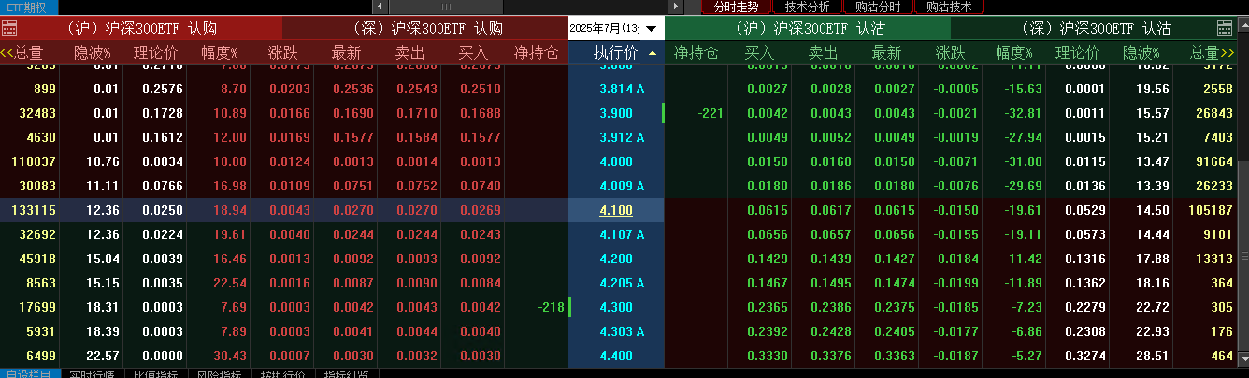Sort by put-side 卖出 column header
The width and height of the screenshot is (1249, 378).
click(x=823, y=53)
